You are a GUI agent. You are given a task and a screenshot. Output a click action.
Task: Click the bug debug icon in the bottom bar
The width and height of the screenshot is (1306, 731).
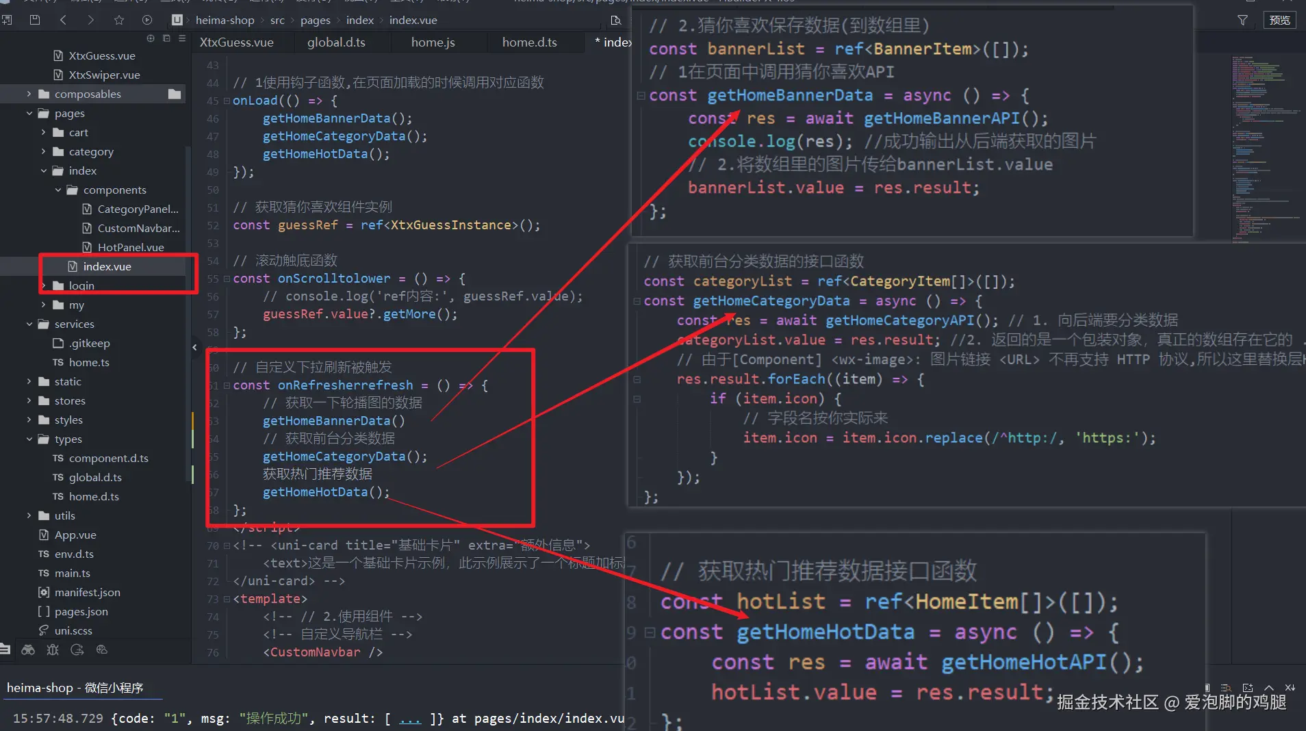53,650
